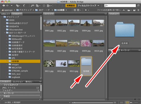The width and height of the screenshot is (141, 104).
Task: Collapse the 00テスト用データ folder node
Action: (5, 33)
